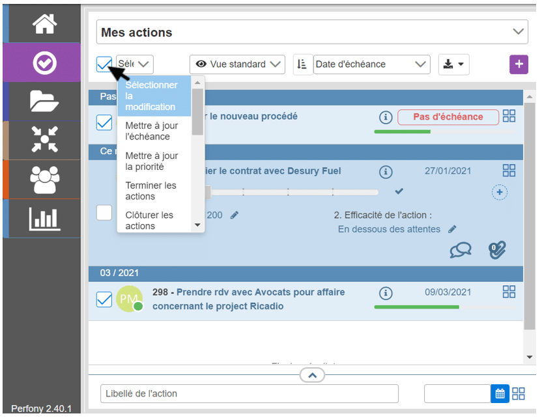Open the Date d'échéance sort dropdown
This screenshot has width=542, height=418.
coord(371,64)
